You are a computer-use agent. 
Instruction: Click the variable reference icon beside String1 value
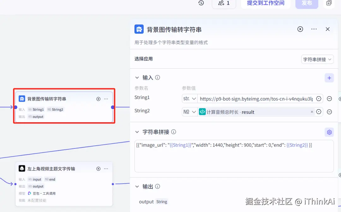[319, 98]
